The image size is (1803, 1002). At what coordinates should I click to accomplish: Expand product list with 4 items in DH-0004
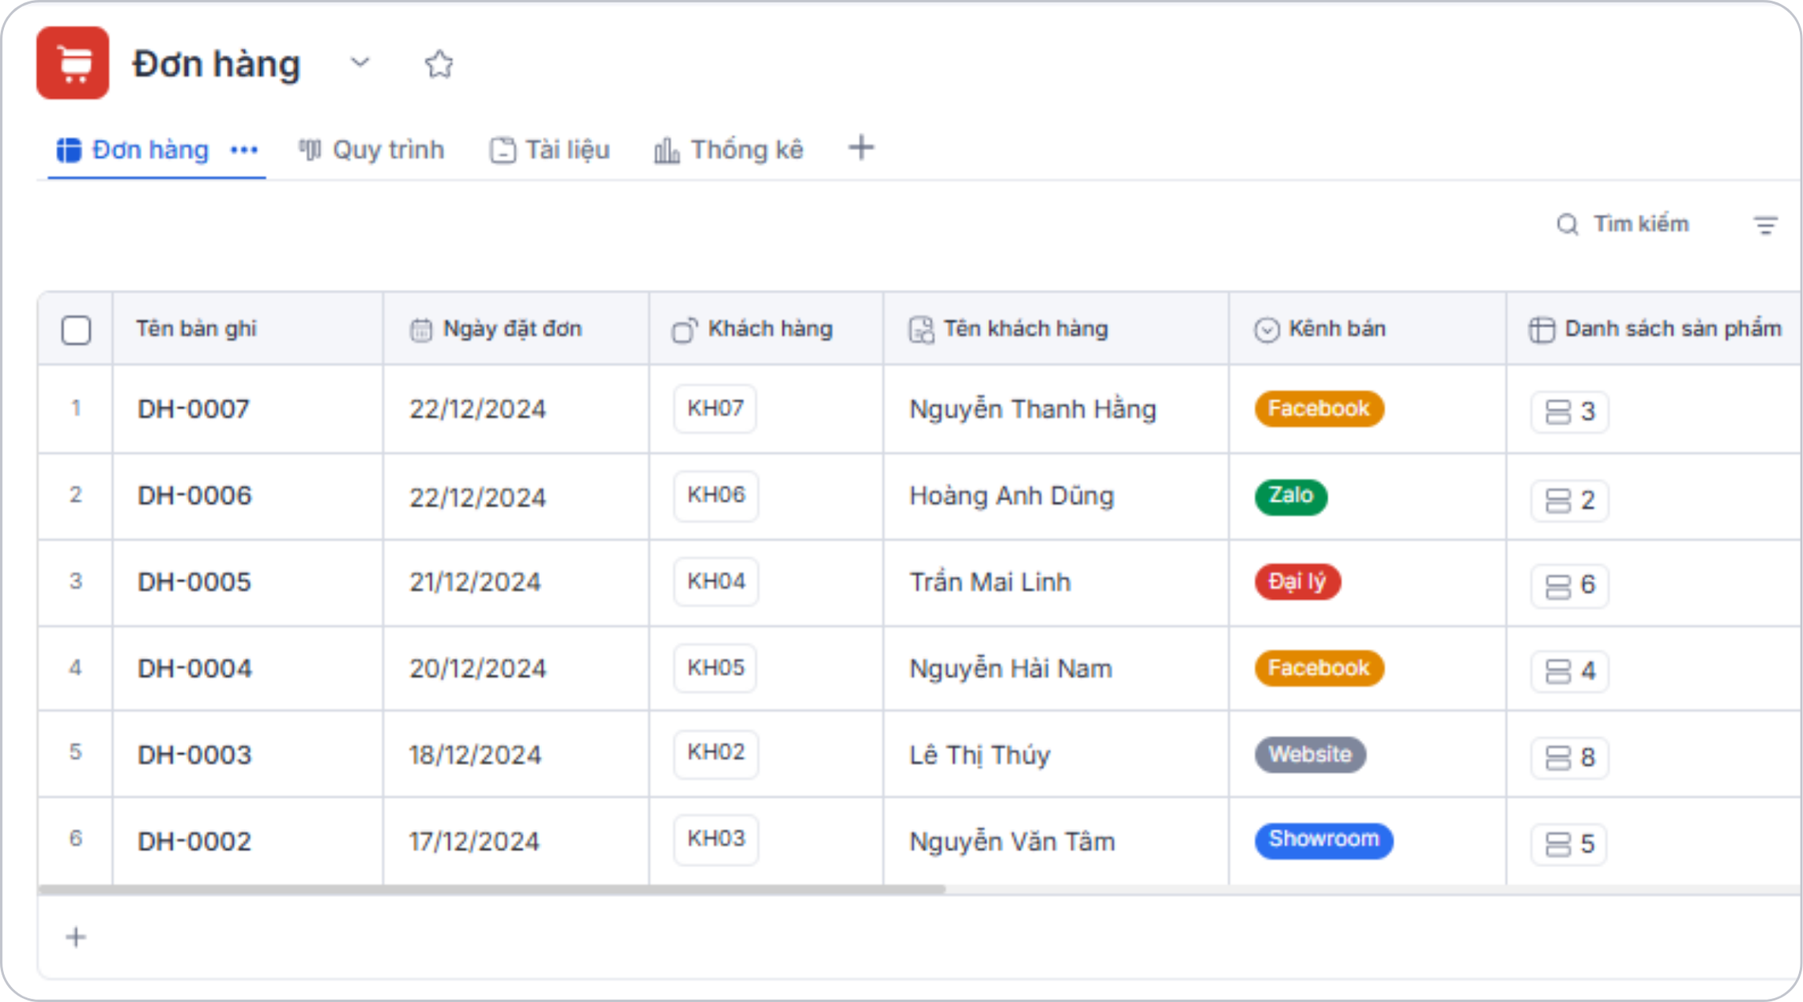coord(1570,672)
